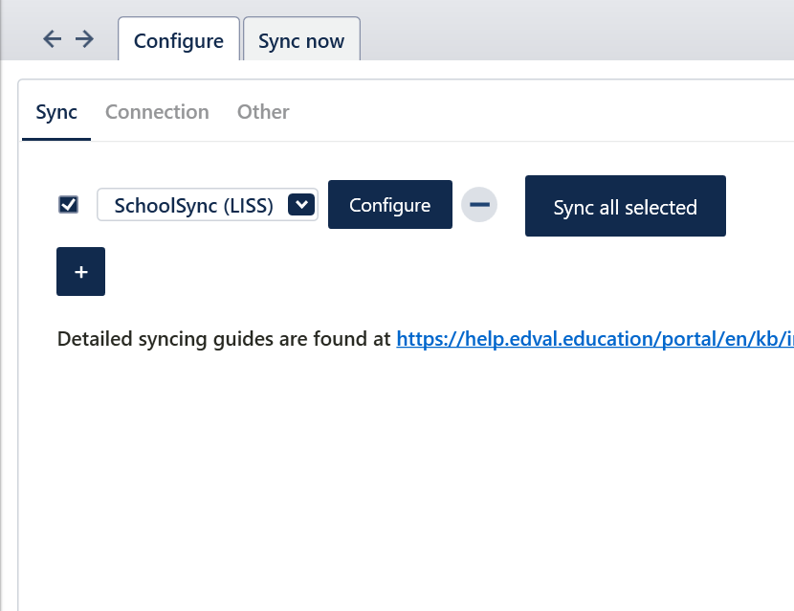
Task: Go back with the left arrow
Action: coord(53,38)
